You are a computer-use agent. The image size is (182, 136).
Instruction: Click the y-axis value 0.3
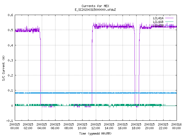pos(10,60)
